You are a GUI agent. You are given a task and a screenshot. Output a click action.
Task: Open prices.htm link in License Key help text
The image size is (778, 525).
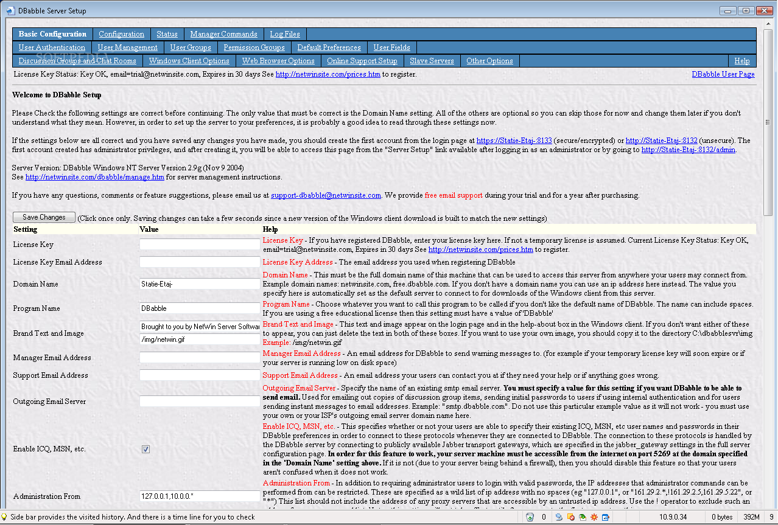tap(481, 249)
